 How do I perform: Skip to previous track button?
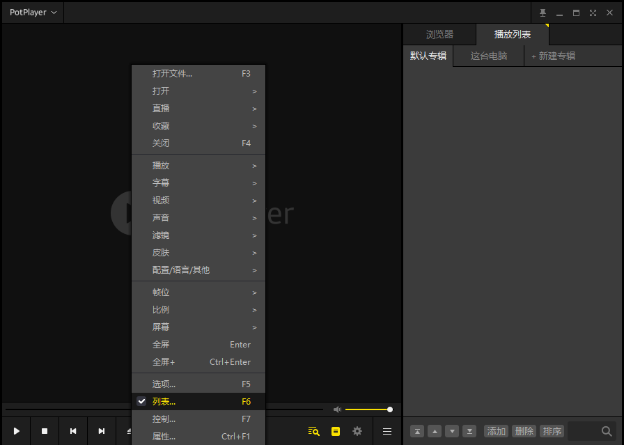[73, 431]
